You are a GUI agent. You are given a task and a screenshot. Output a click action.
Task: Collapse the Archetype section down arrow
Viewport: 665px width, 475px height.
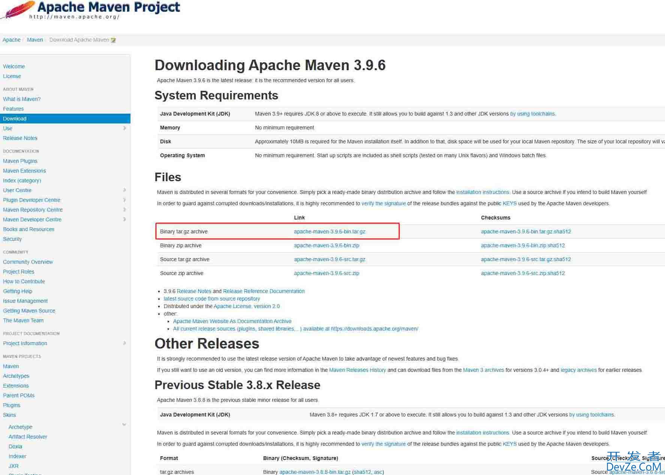point(124,425)
